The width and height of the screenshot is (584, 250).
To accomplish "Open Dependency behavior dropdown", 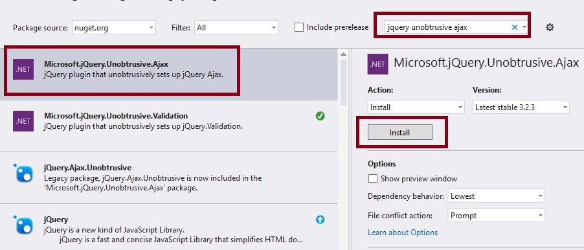I will pos(496,196).
